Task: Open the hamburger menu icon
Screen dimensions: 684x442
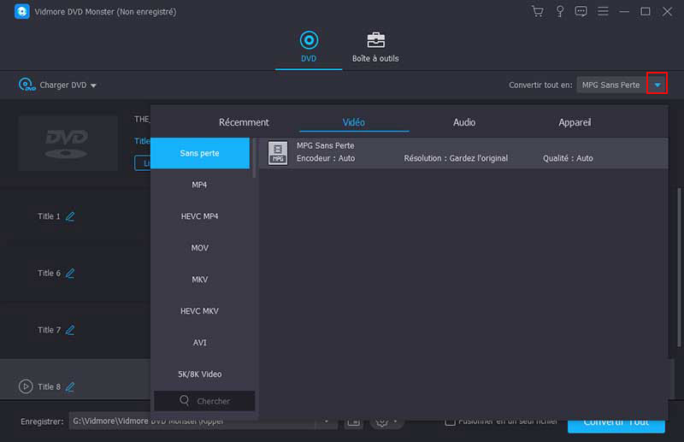Action: click(604, 11)
